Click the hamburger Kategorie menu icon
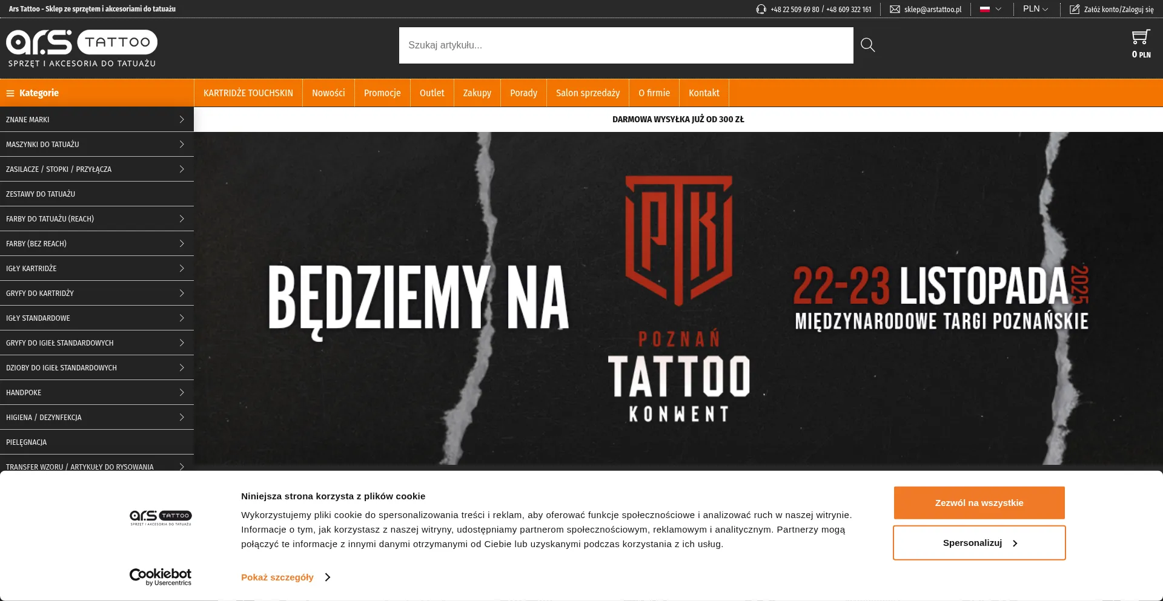1163x601 pixels. tap(10, 93)
